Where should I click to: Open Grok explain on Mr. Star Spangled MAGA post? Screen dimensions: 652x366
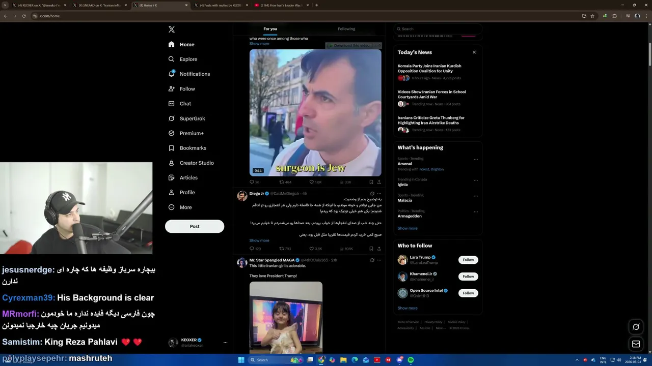(372, 260)
